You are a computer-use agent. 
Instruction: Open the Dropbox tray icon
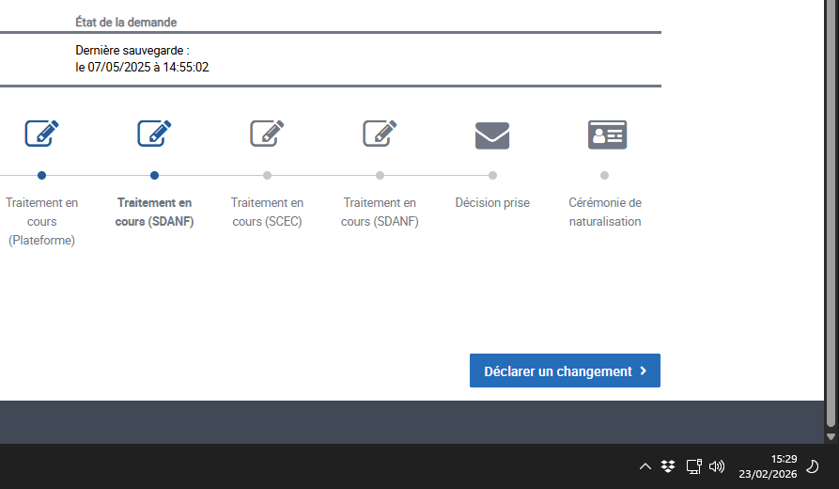pyautogui.click(x=668, y=465)
